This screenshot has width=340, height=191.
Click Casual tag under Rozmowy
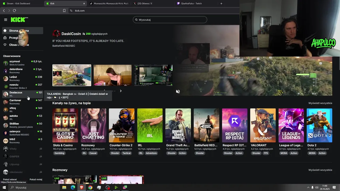click(x=93, y=153)
